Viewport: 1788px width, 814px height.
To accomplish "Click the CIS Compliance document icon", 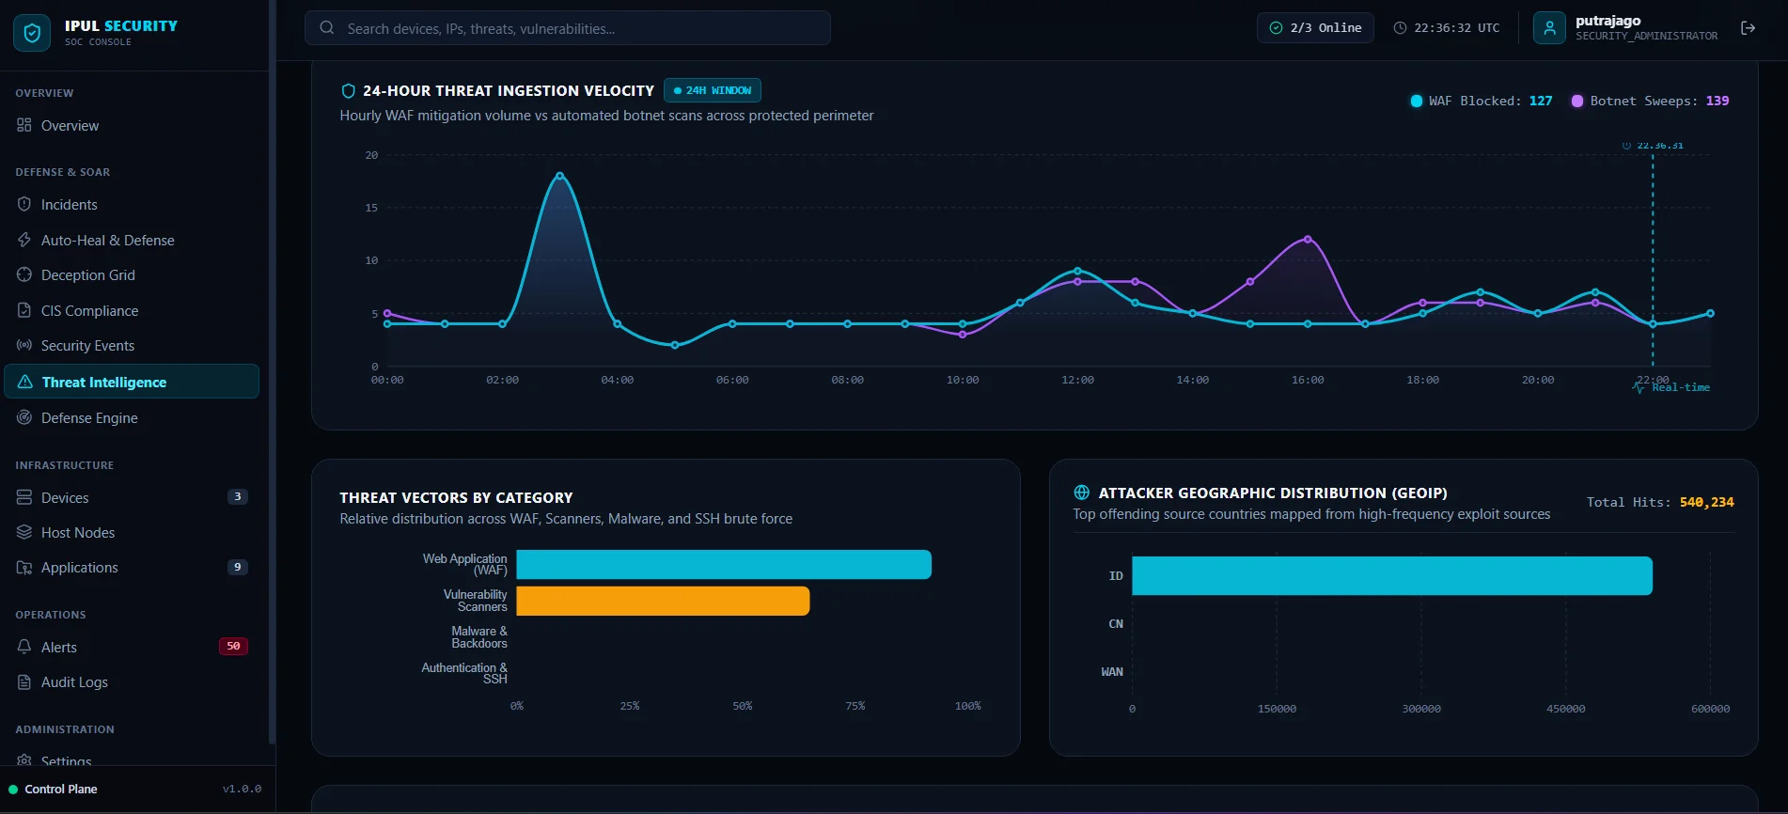I will point(24,310).
